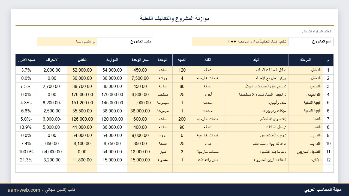The width and height of the screenshot is (349, 196).
Task: Select item مواد تدريبية ومطبوعات
Action: click(x=256, y=144)
